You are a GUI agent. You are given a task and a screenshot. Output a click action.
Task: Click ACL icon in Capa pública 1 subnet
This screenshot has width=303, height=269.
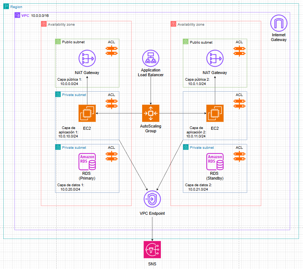[112, 51]
